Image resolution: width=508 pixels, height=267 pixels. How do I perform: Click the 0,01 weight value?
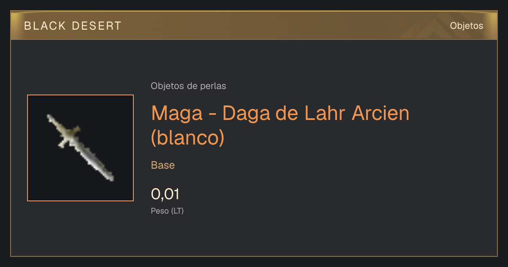click(165, 194)
